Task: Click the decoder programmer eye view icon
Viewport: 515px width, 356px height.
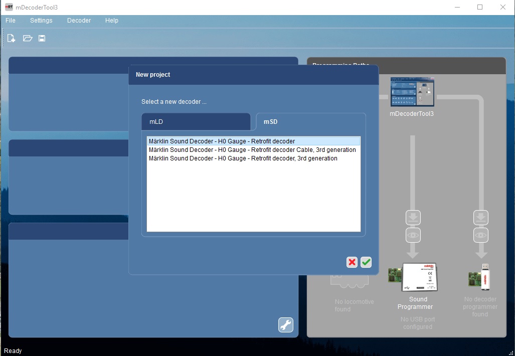Action: (x=481, y=235)
